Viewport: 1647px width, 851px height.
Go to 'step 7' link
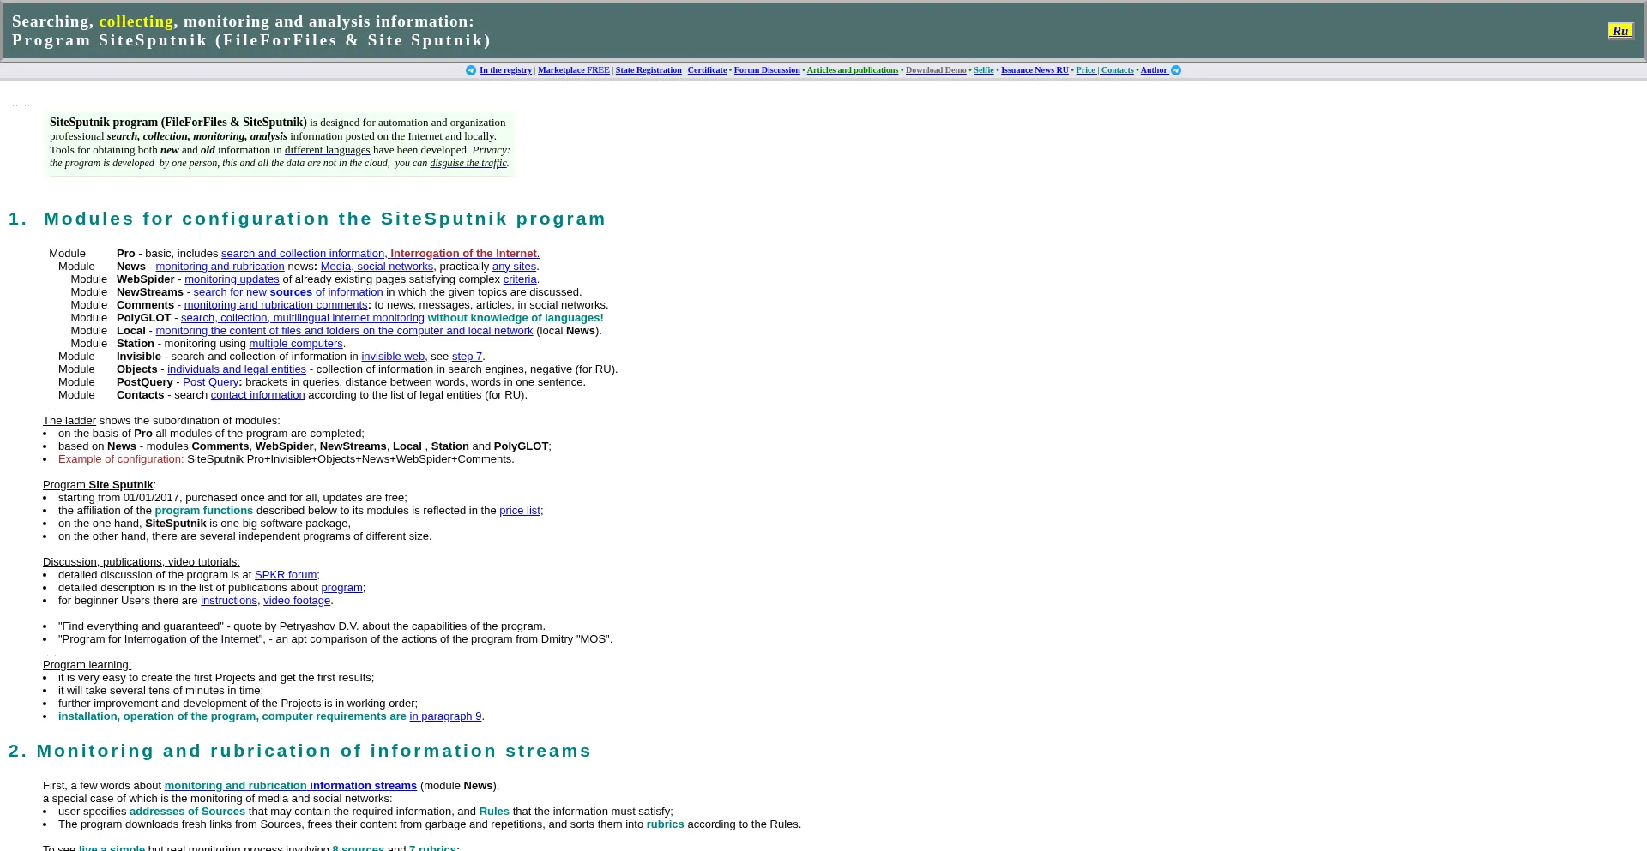tap(467, 357)
